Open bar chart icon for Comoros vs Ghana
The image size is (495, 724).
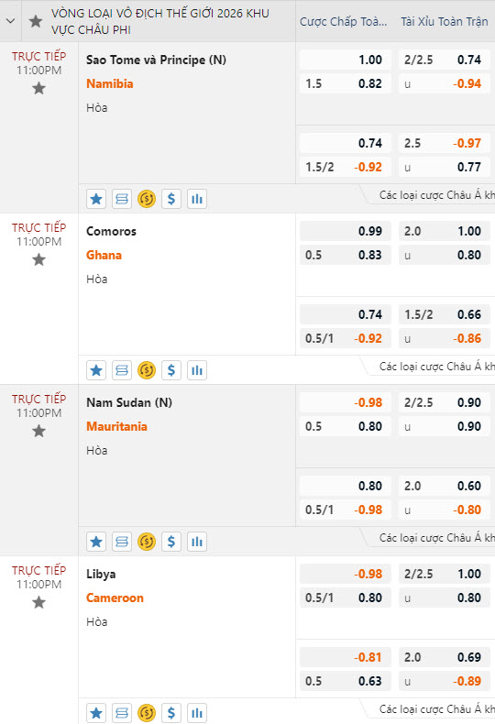tap(197, 370)
